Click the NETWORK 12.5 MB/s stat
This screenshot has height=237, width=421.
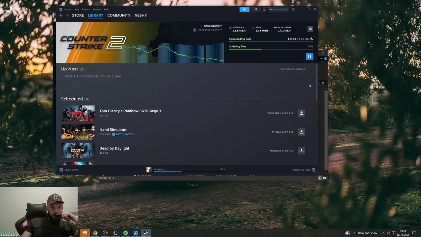tap(237, 29)
